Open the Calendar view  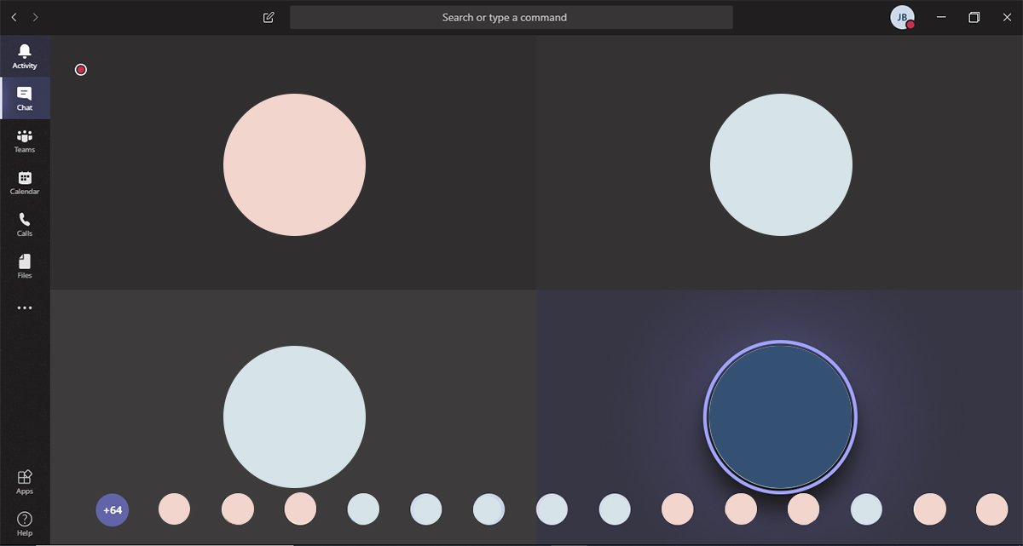click(x=25, y=182)
